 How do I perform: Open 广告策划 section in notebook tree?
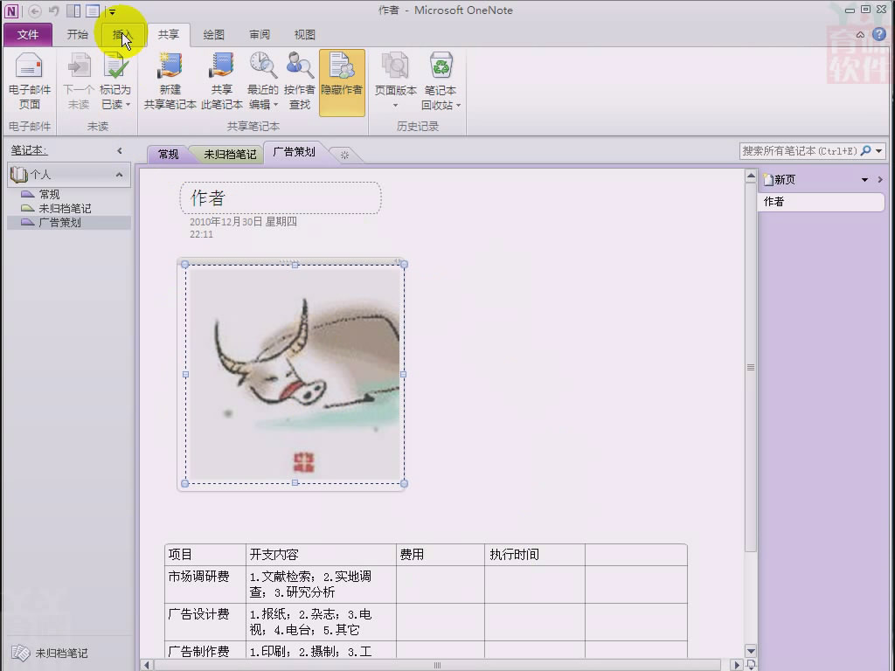69,223
